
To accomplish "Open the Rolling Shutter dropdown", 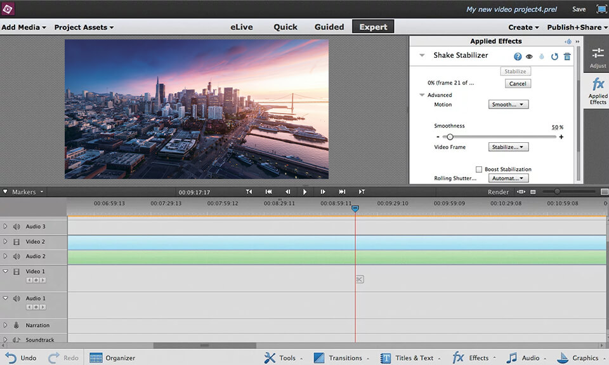I will point(508,178).
